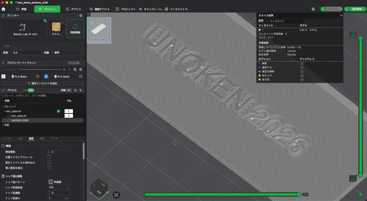
Task: Toggle printable checkbox for text_plate.stl
Action: coord(58,111)
